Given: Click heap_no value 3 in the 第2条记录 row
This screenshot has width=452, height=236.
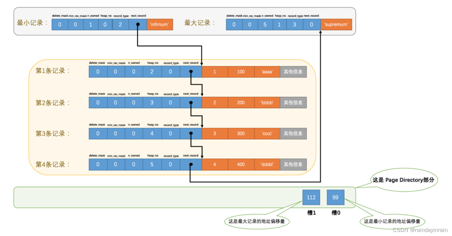Looking at the screenshot, I should (152, 103).
